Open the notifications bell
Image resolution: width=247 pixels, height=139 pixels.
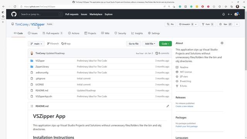point(223,14)
